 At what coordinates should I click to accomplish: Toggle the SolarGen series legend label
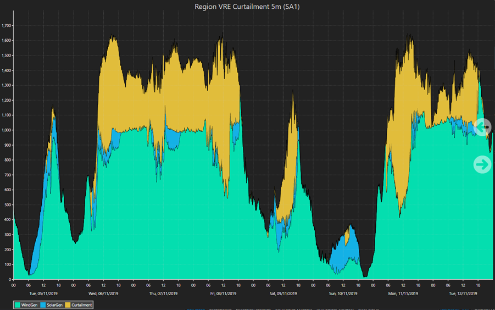pos(54,305)
